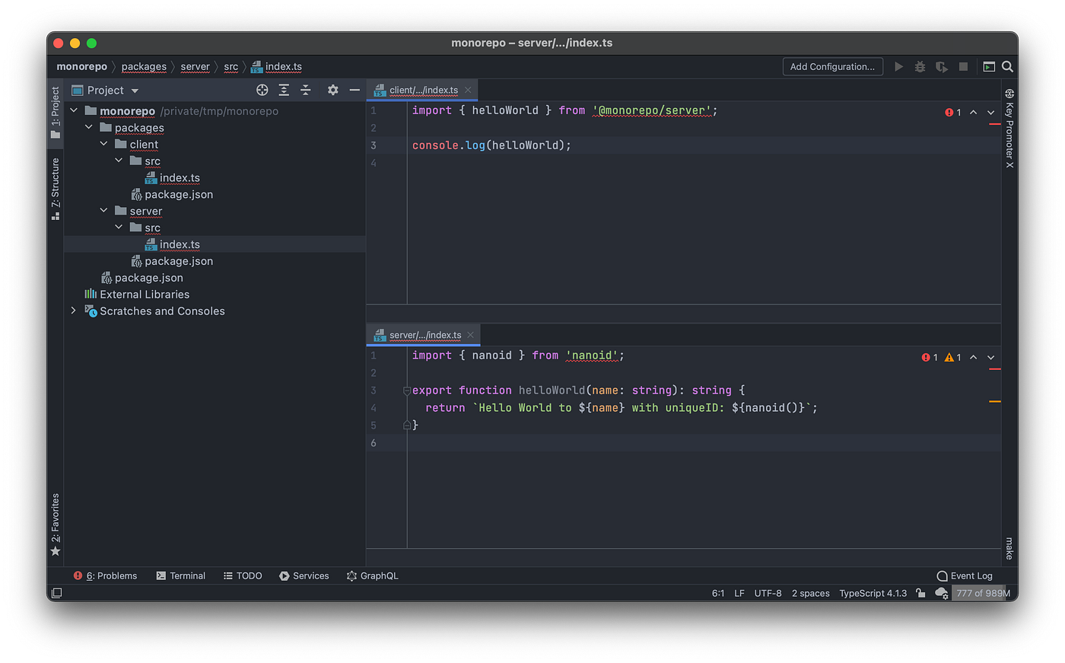
Task: Toggle tool window bars icon at bottom-left corner
Action: pyautogui.click(x=56, y=593)
